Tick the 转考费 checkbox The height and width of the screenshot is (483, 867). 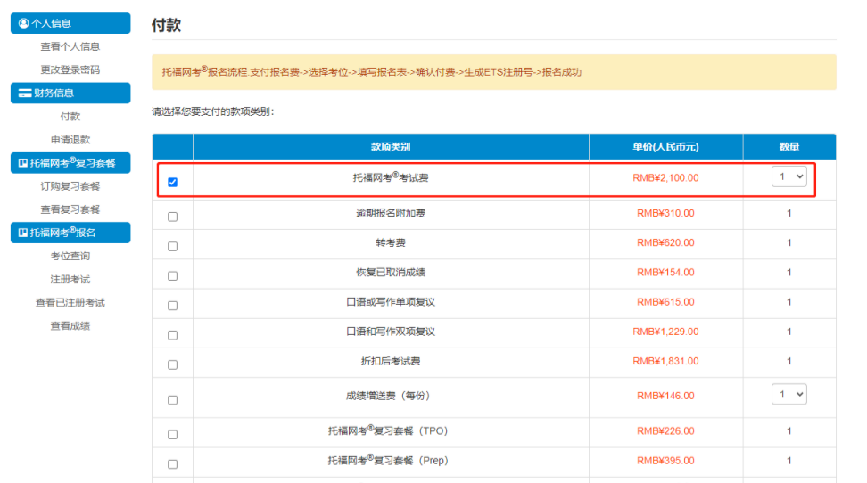172,246
